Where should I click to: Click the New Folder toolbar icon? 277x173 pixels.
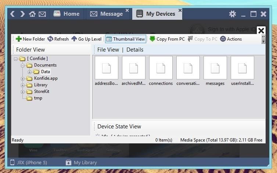[18, 39]
